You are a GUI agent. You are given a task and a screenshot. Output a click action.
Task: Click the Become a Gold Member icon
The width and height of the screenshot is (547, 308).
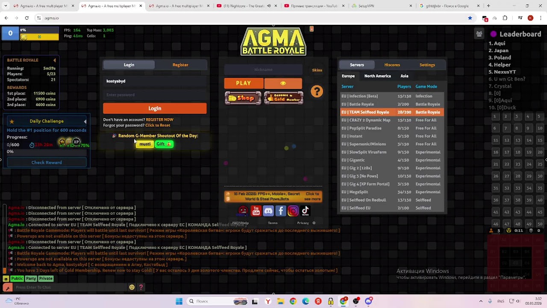click(x=283, y=98)
